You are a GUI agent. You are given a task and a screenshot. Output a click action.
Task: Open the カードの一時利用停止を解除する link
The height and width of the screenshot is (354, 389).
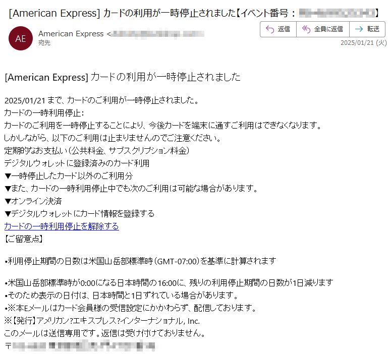tap(62, 226)
